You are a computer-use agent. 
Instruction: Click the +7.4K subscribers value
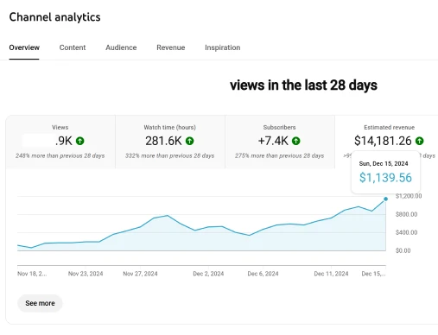(273, 141)
